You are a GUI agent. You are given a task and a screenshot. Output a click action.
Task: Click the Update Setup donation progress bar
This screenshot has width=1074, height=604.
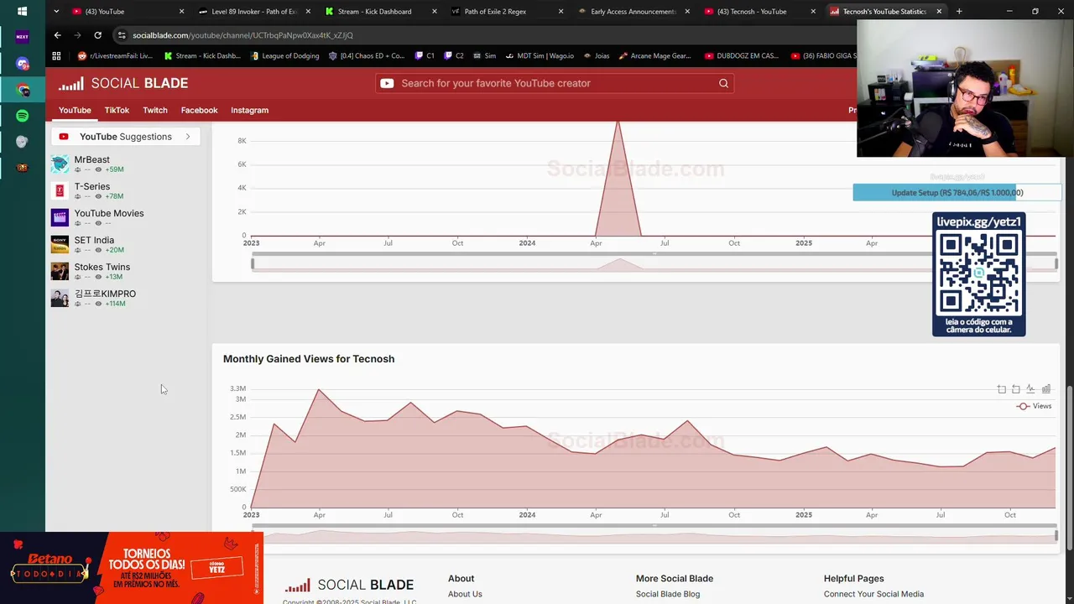pos(957,193)
